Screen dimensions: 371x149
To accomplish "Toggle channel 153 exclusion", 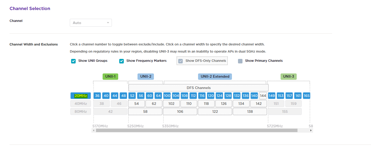I will tap(280, 96).
